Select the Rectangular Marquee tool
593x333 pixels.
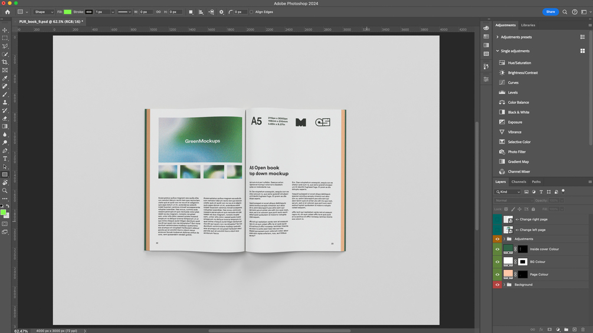click(5, 38)
